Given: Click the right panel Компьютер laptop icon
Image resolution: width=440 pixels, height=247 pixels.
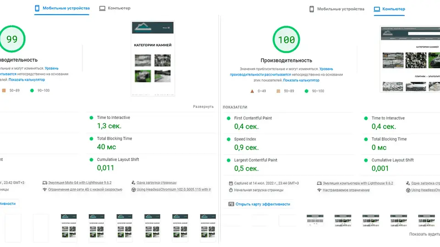Looking at the screenshot, I should click(x=377, y=9).
